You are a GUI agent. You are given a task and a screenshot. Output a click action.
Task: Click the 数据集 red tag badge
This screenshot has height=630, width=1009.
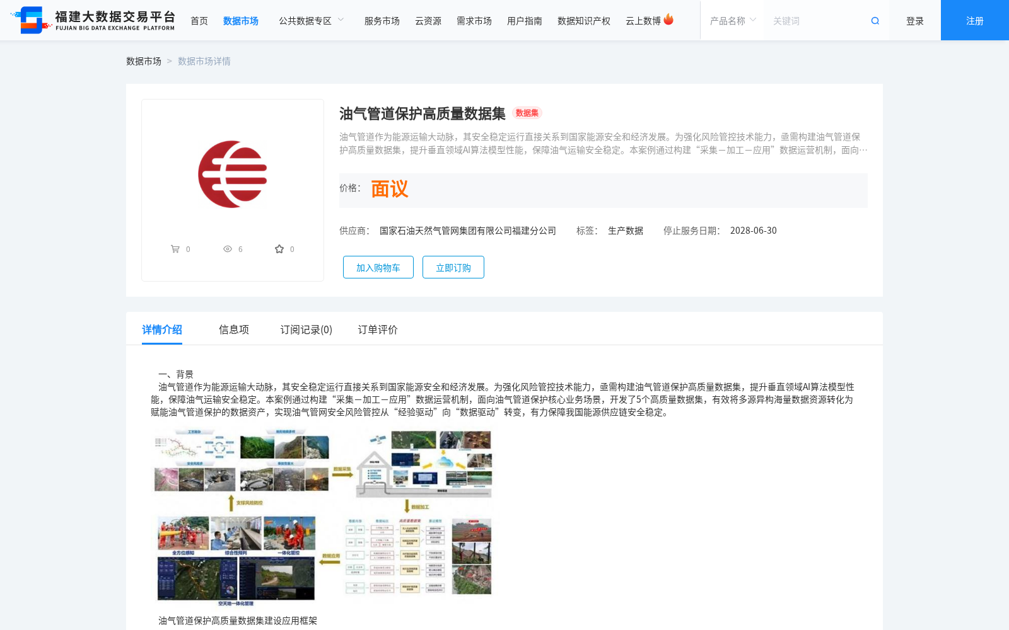(527, 113)
